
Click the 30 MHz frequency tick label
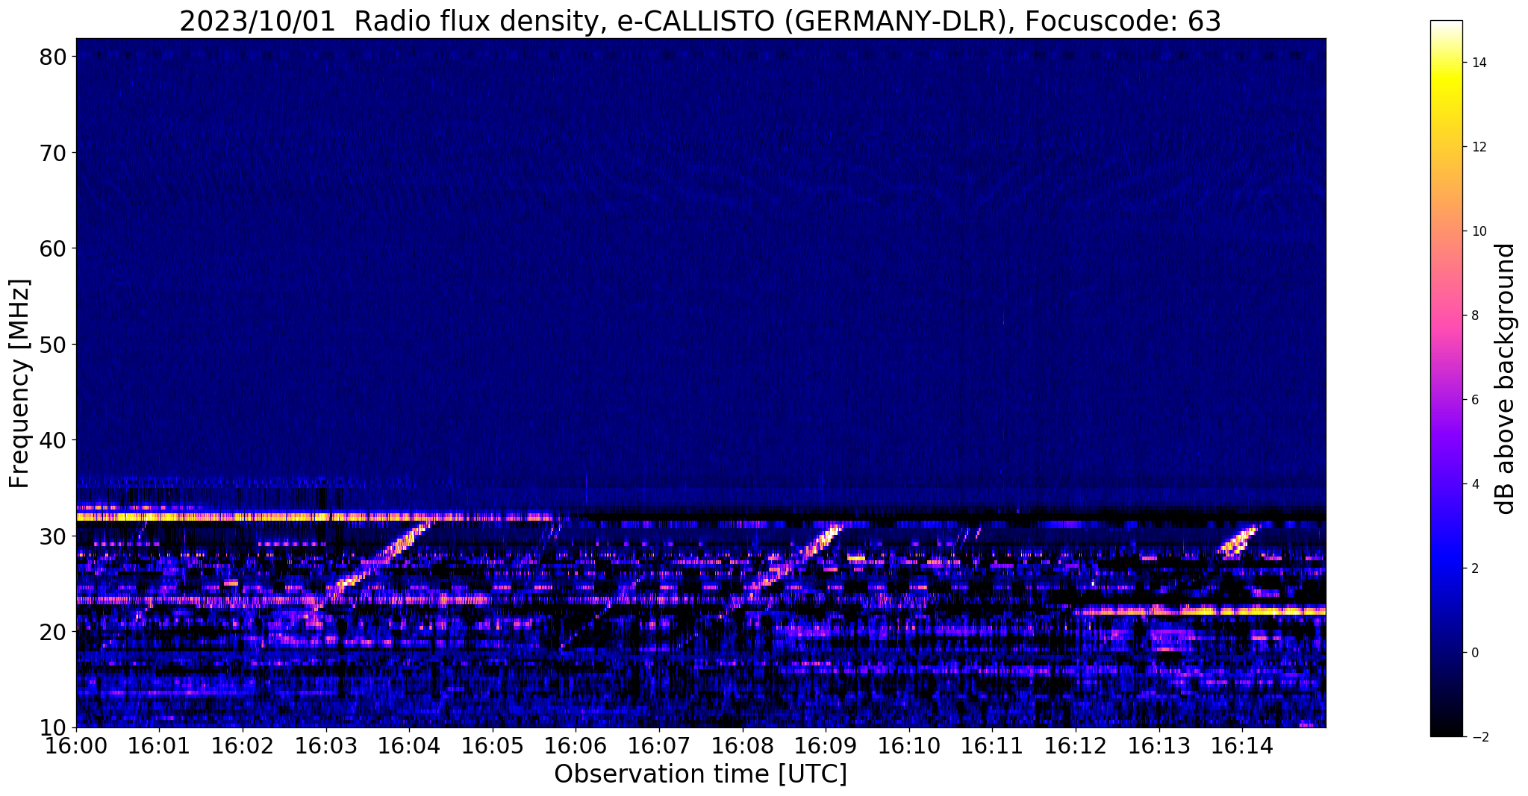(x=53, y=536)
